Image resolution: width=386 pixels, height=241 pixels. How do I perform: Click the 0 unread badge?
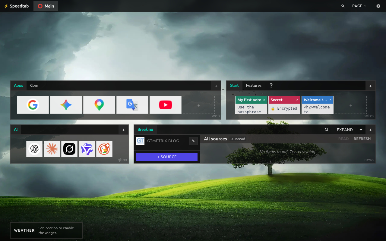pyautogui.click(x=238, y=139)
